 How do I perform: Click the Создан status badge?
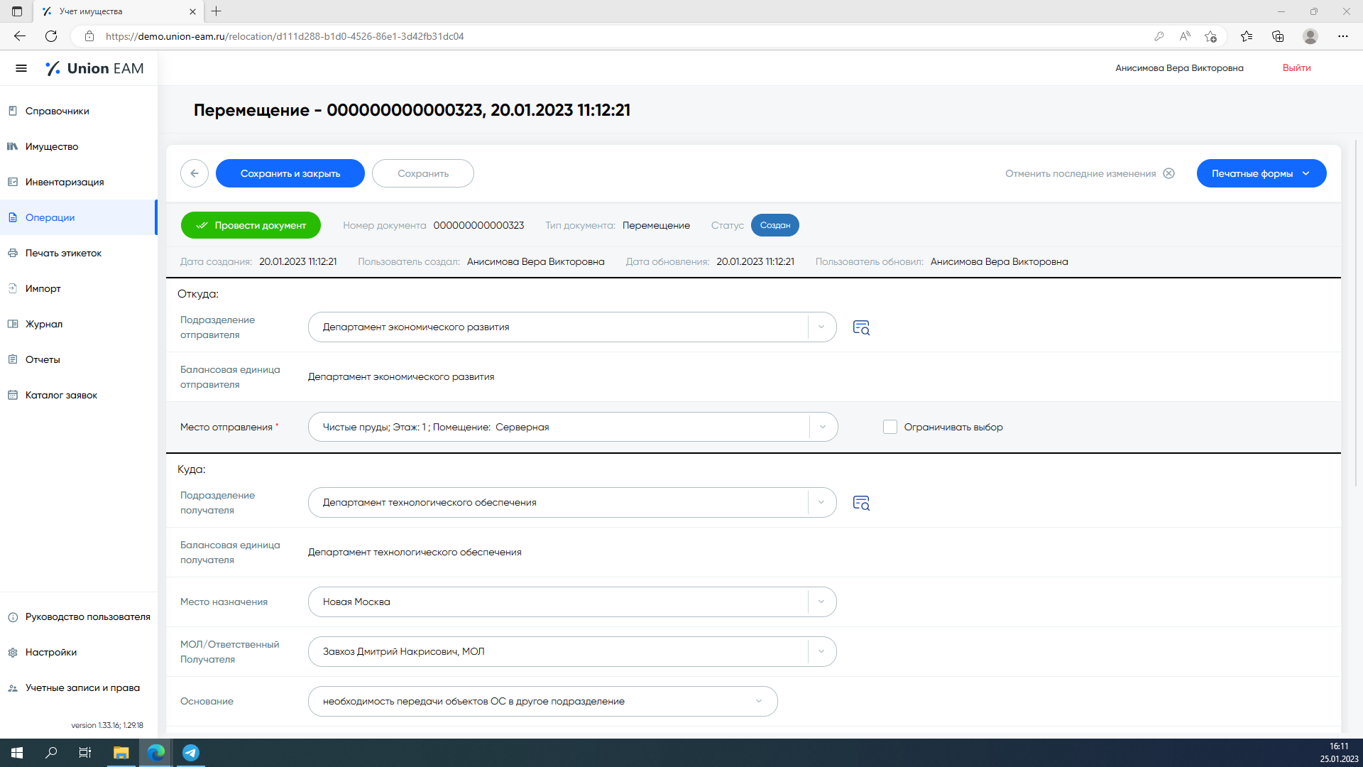pyautogui.click(x=775, y=225)
